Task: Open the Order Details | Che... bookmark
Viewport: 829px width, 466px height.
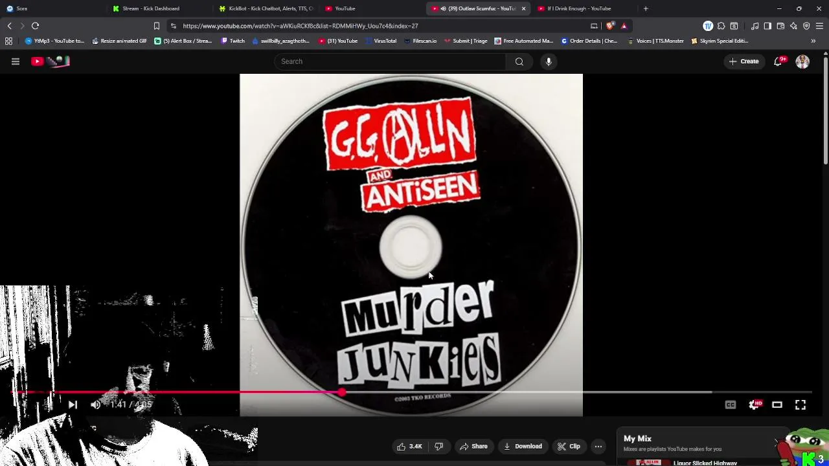Action: [x=589, y=41]
